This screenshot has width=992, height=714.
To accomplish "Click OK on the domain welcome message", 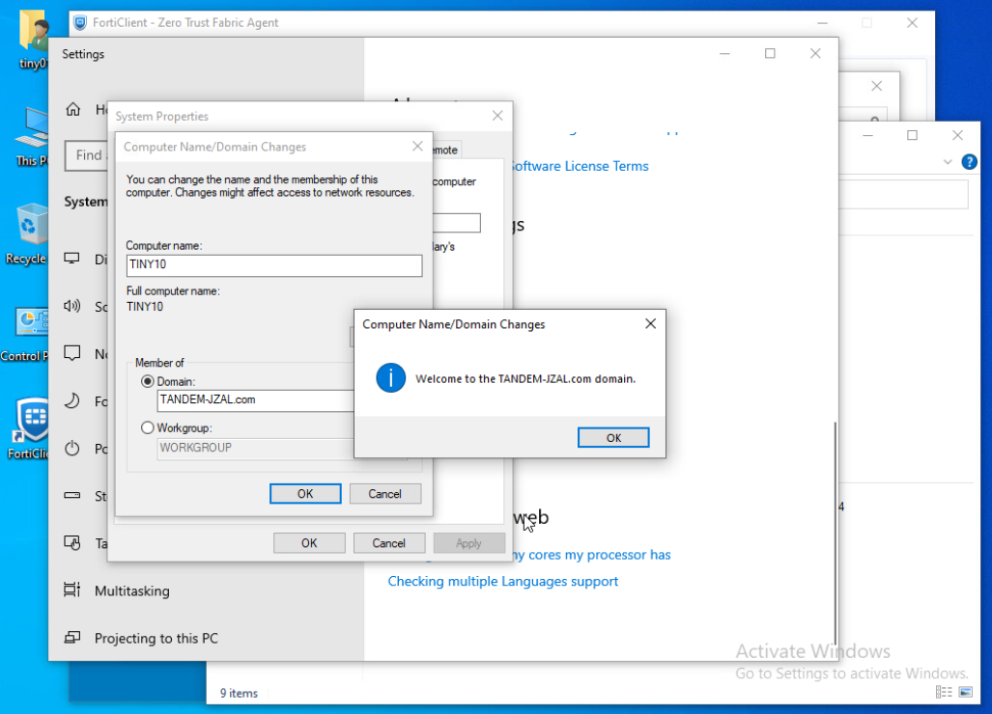I will tap(613, 438).
